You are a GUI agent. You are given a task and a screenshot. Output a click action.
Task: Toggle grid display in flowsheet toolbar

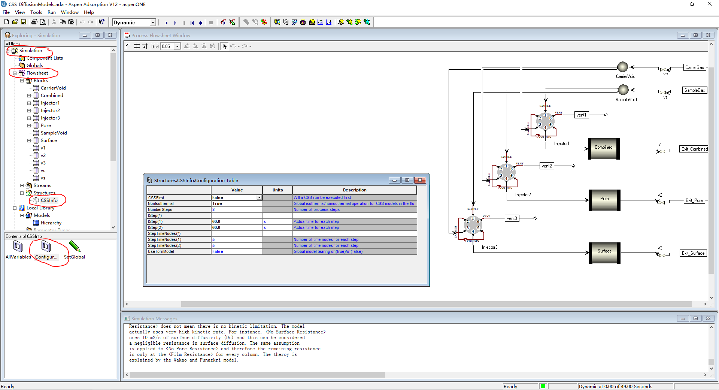pos(137,46)
